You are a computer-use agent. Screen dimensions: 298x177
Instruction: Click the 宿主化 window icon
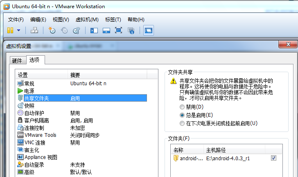(x=20, y=150)
